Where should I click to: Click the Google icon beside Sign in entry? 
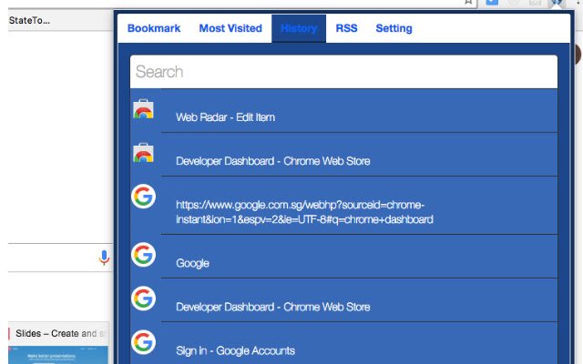tap(143, 342)
